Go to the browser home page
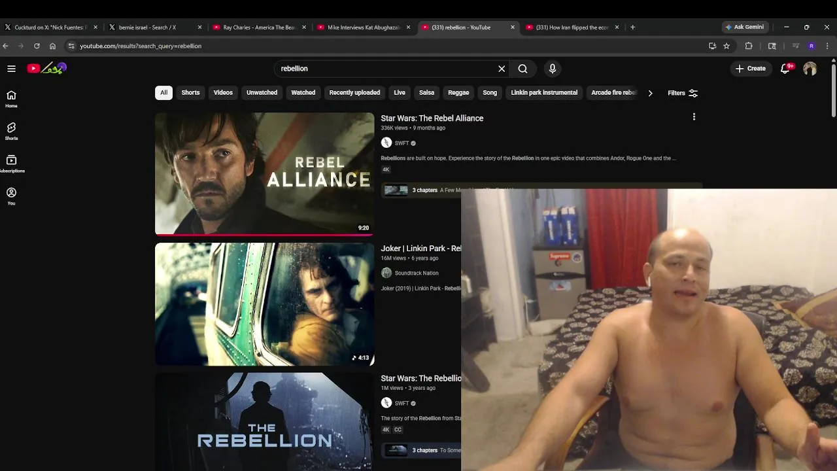837x471 pixels. (53, 46)
